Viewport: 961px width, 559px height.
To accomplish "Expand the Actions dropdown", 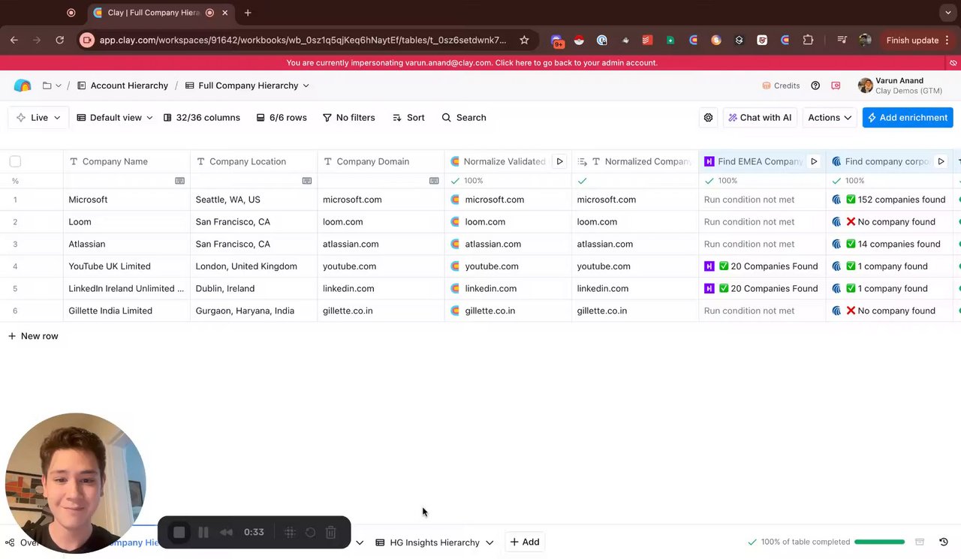I will click(x=830, y=118).
